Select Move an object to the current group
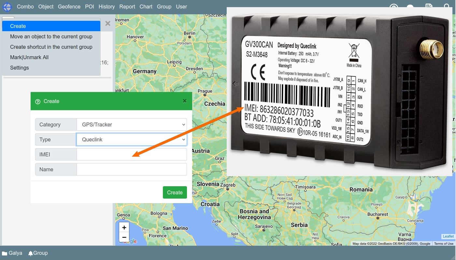The width and height of the screenshot is (456, 260). [x=51, y=36]
